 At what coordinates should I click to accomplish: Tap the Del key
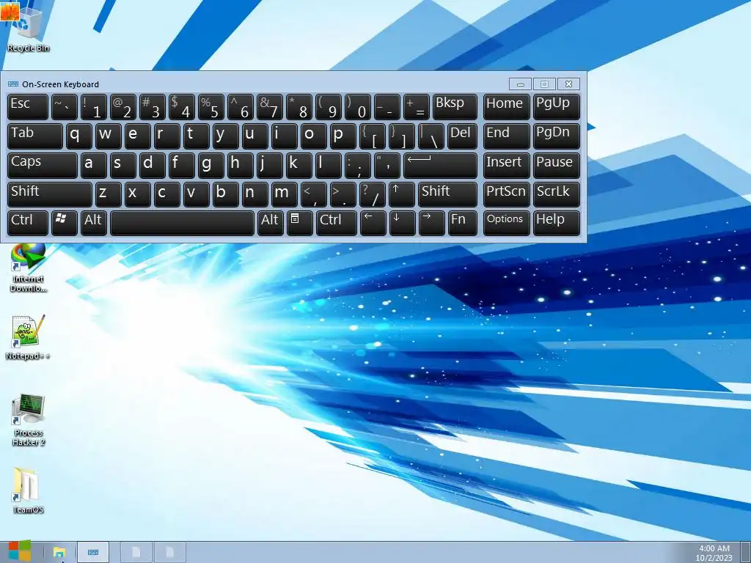tap(462, 136)
